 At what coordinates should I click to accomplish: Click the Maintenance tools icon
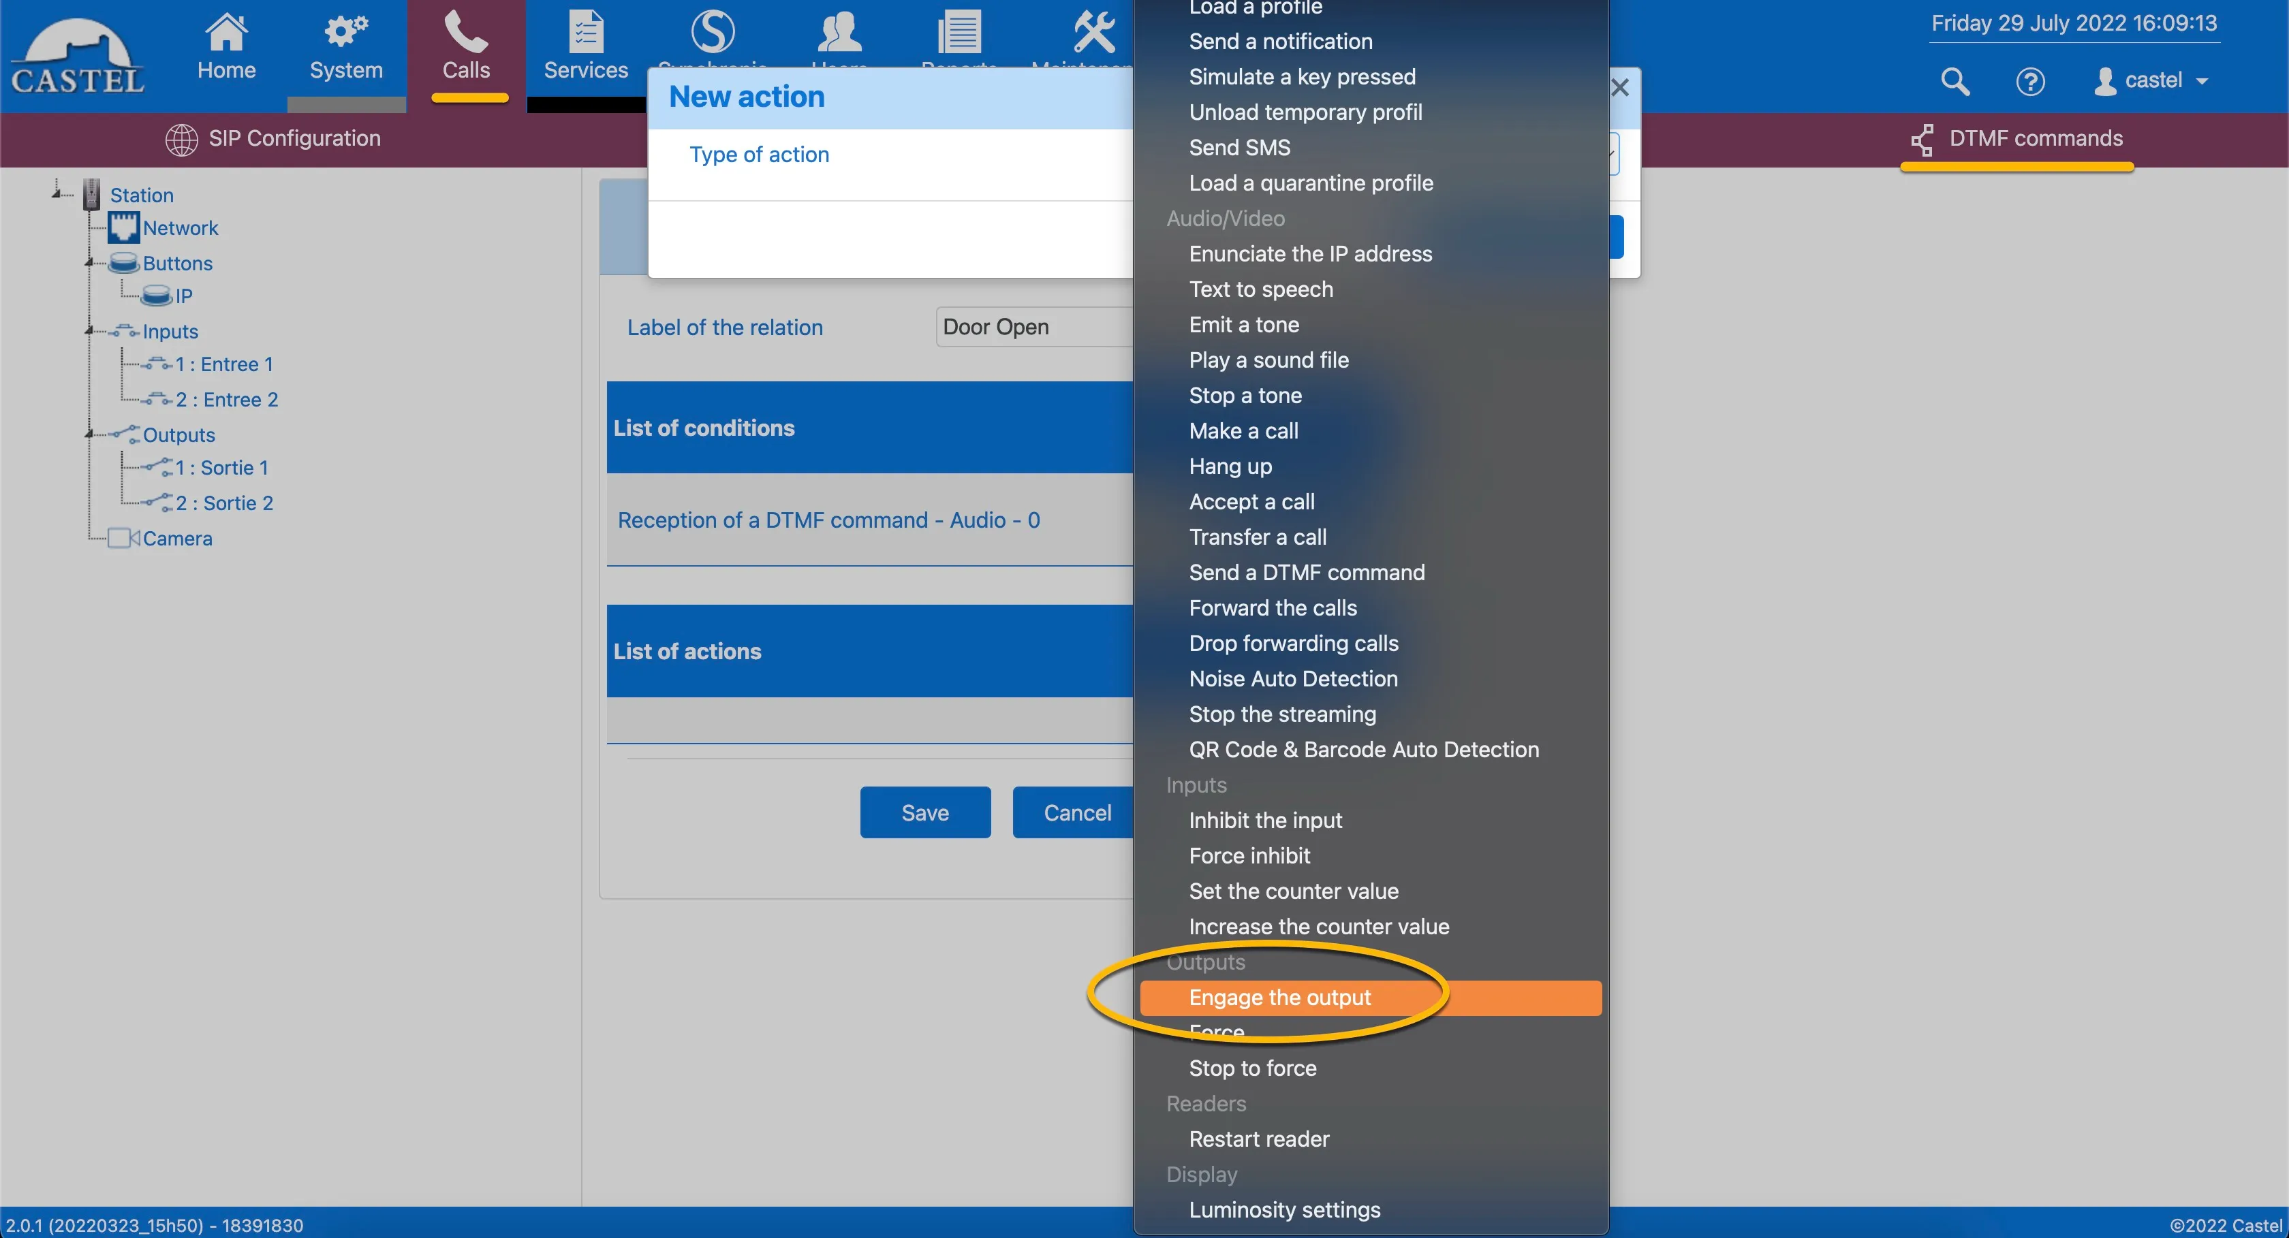pyautogui.click(x=1093, y=33)
